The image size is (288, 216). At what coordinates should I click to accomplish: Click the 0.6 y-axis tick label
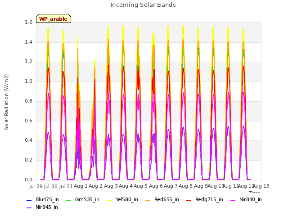(x=28, y=121)
